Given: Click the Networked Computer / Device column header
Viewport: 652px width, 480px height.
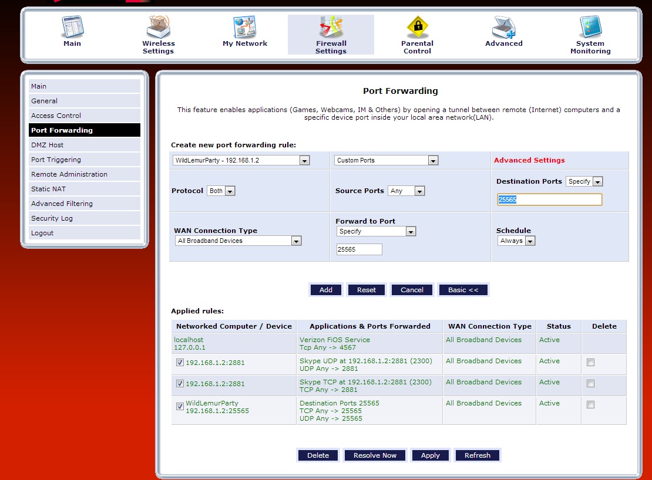Looking at the screenshot, I should point(234,326).
